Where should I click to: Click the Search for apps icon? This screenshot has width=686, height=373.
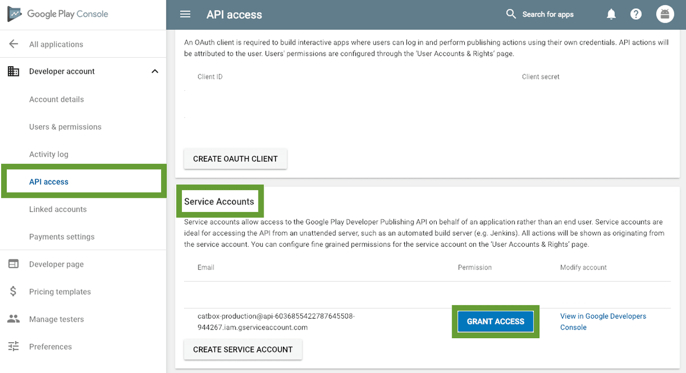click(510, 14)
